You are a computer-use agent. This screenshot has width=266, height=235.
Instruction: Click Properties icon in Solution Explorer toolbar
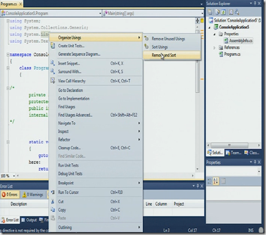[210, 12]
